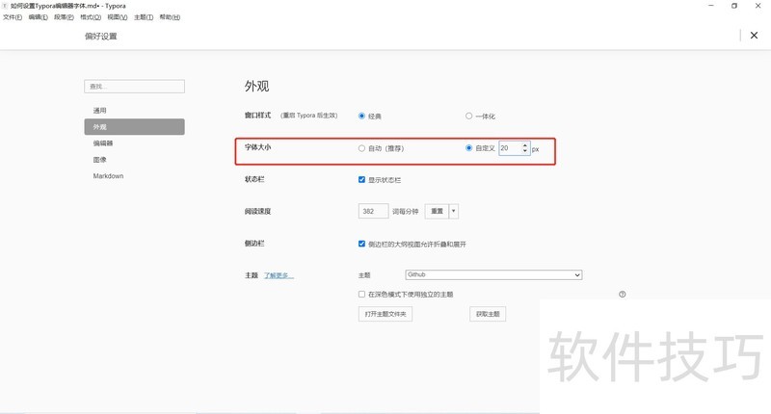Select the 外观 settings category
The image size is (771, 414).
pos(134,127)
